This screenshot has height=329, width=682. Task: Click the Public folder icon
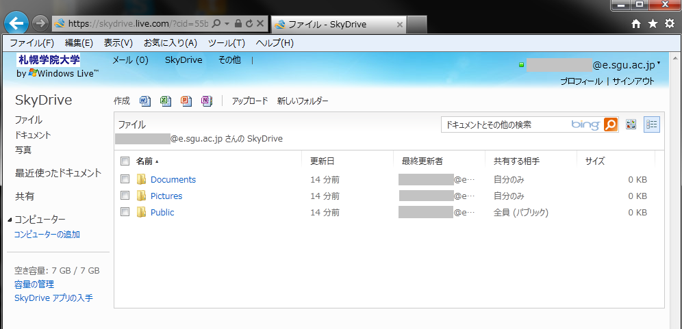pyautogui.click(x=141, y=212)
